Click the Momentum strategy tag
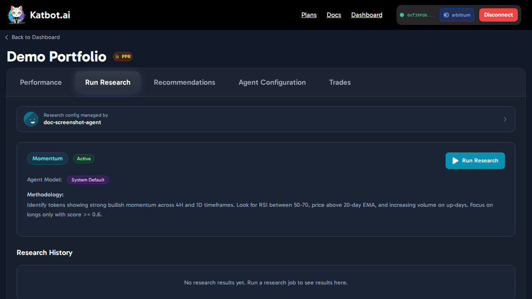532x299 pixels. tap(47, 159)
